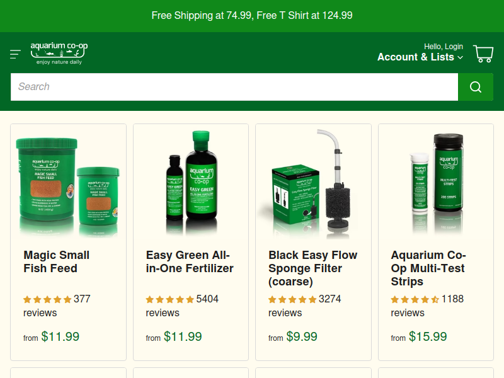Open the shopping cart
This screenshot has height=378, width=504.
[x=483, y=54]
